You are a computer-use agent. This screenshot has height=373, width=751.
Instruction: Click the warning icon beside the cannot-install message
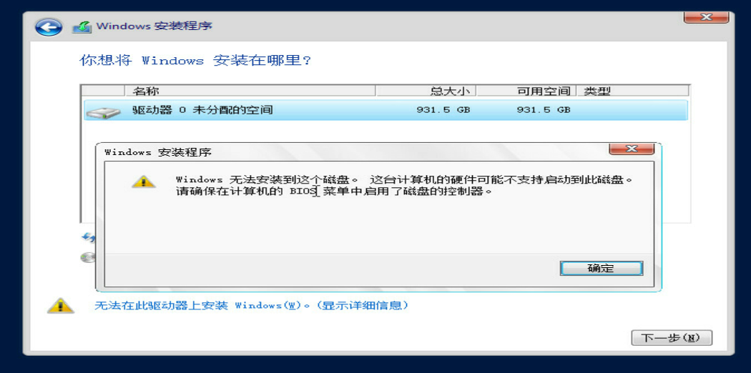(60, 305)
